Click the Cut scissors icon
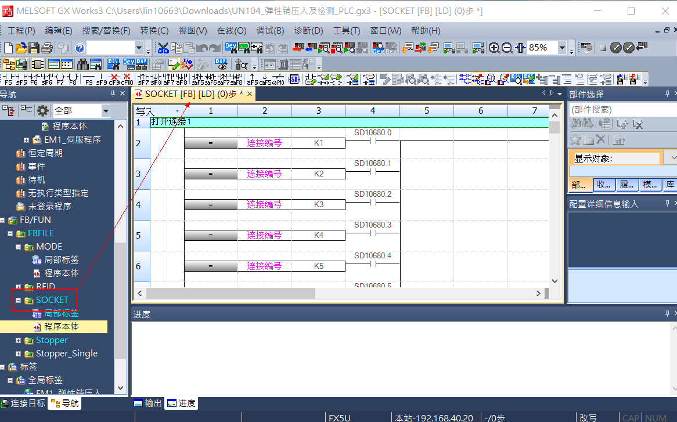This screenshot has width=677, height=422. pyautogui.click(x=163, y=48)
